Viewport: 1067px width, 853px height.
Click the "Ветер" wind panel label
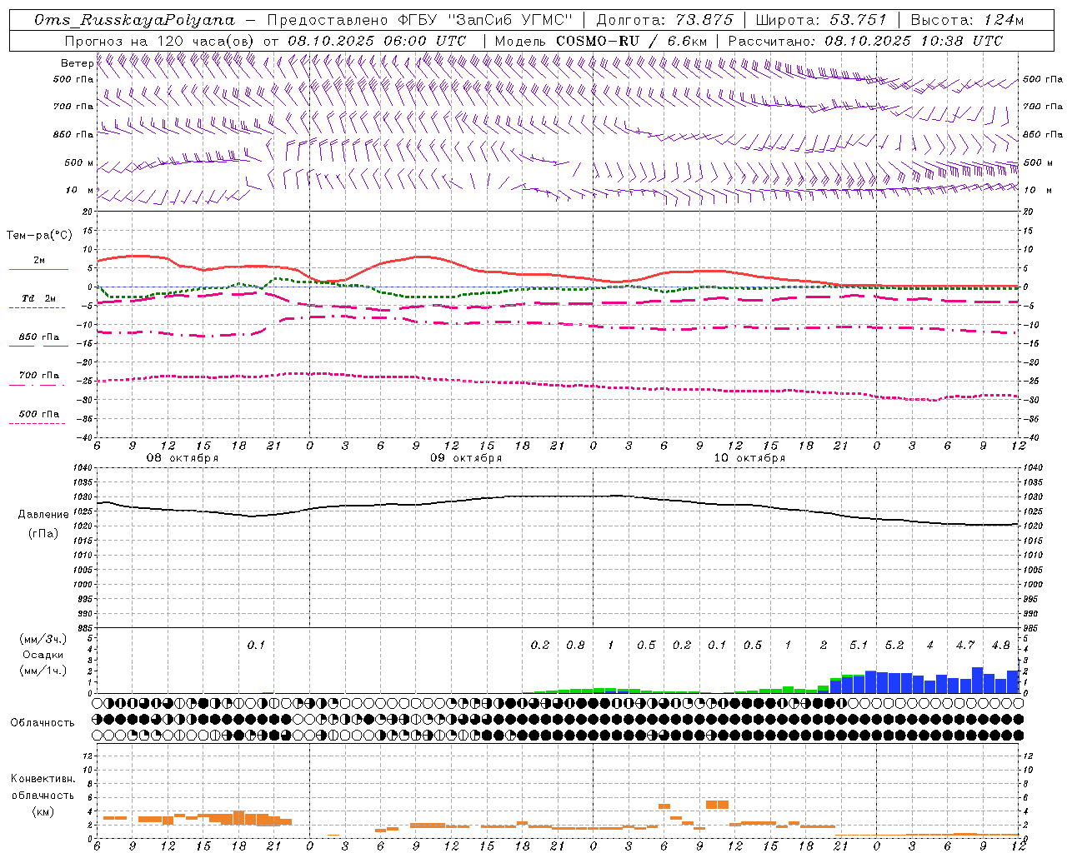pyautogui.click(x=77, y=63)
